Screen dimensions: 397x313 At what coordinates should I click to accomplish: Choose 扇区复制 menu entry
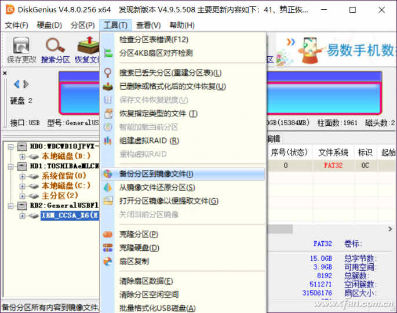(x=183, y=261)
